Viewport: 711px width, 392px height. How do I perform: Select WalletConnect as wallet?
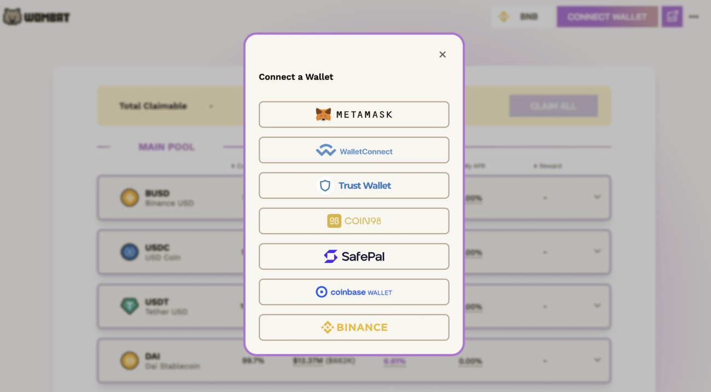pos(354,150)
